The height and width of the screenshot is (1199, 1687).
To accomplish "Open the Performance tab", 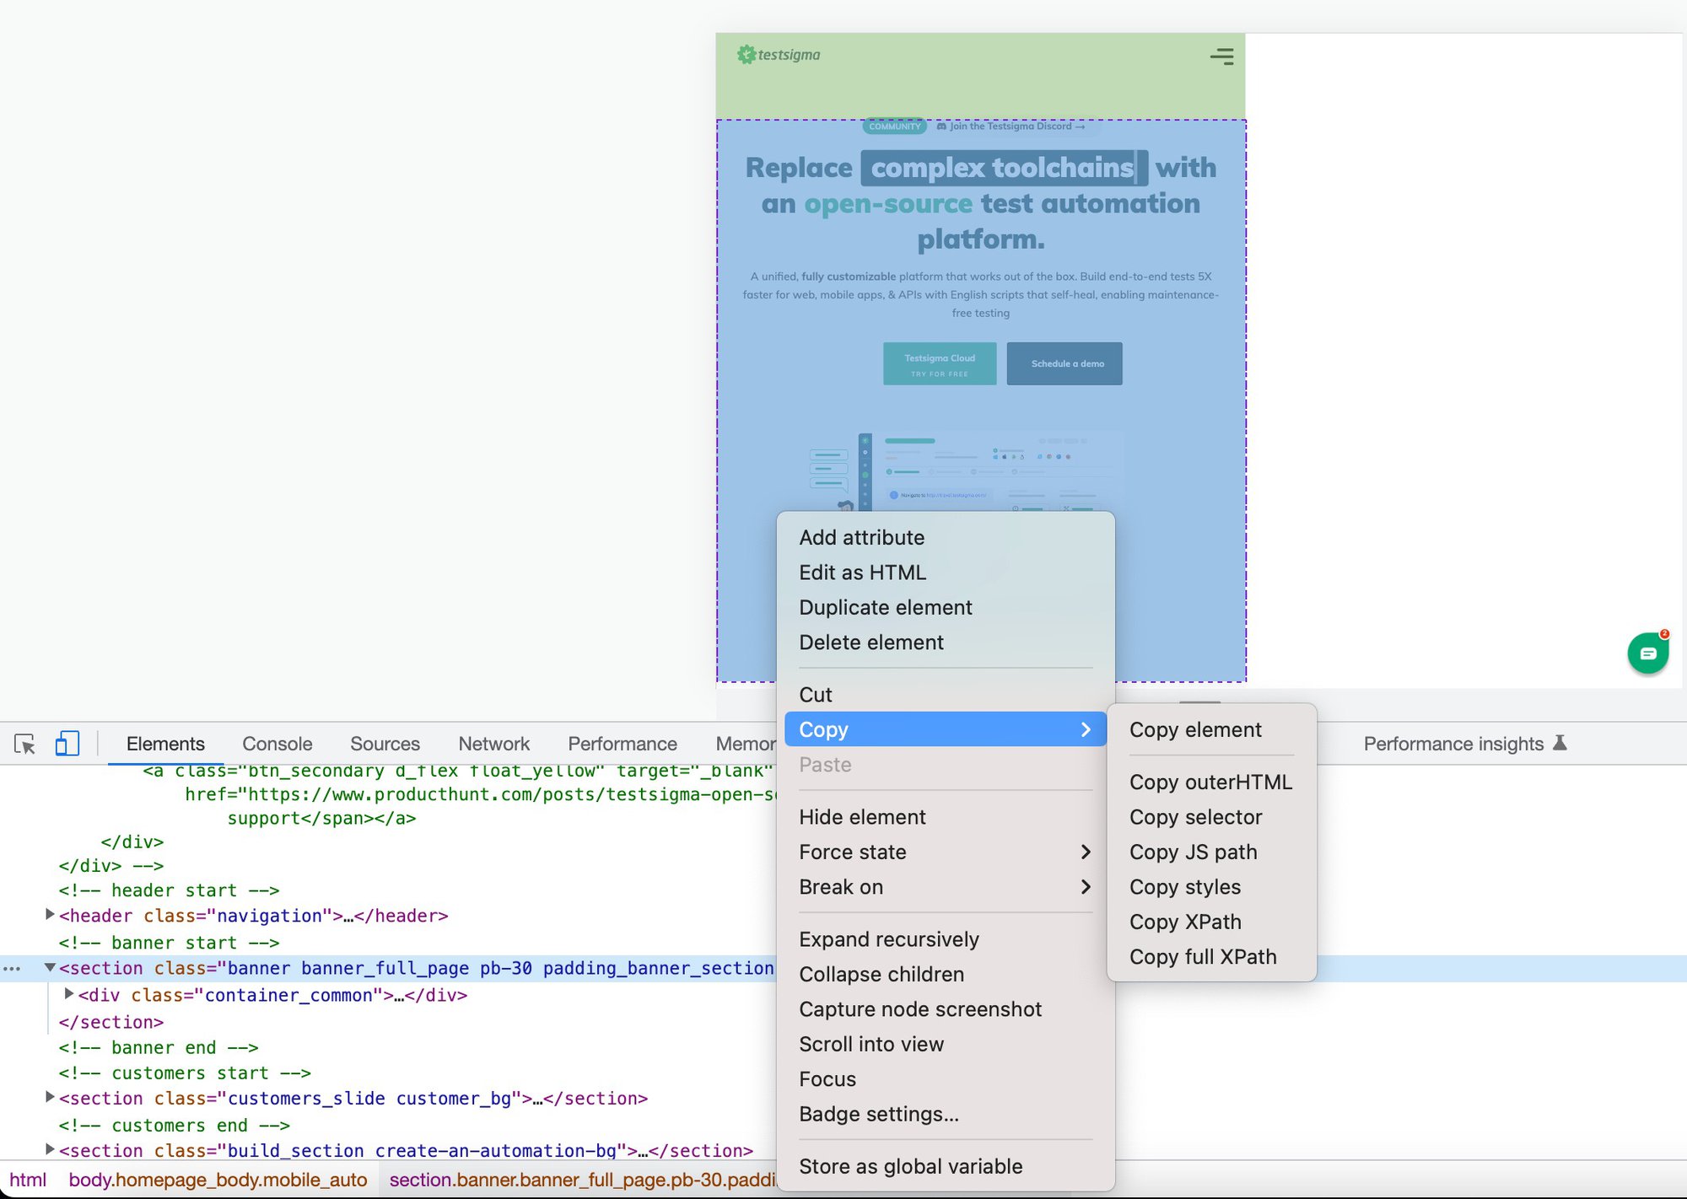I will [x=623, y=744].
